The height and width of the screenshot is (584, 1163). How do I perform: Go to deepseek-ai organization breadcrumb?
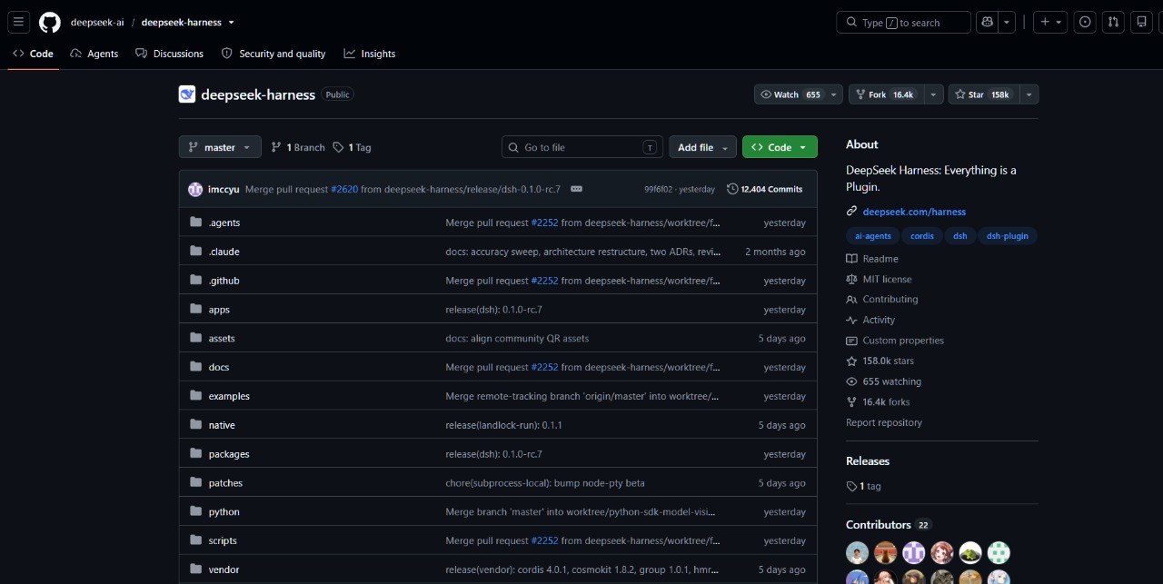[x=97, y=23]
